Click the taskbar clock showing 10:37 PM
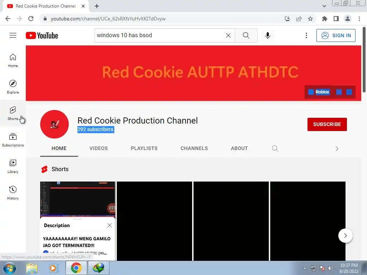The image size is (367, 275). 349,268
